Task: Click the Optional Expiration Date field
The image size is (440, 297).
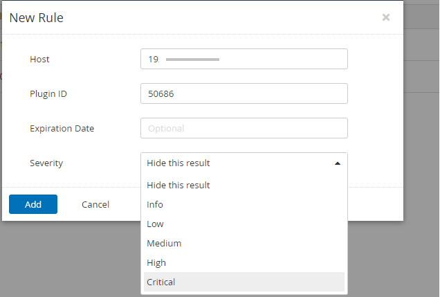Action: coord(244,128)
